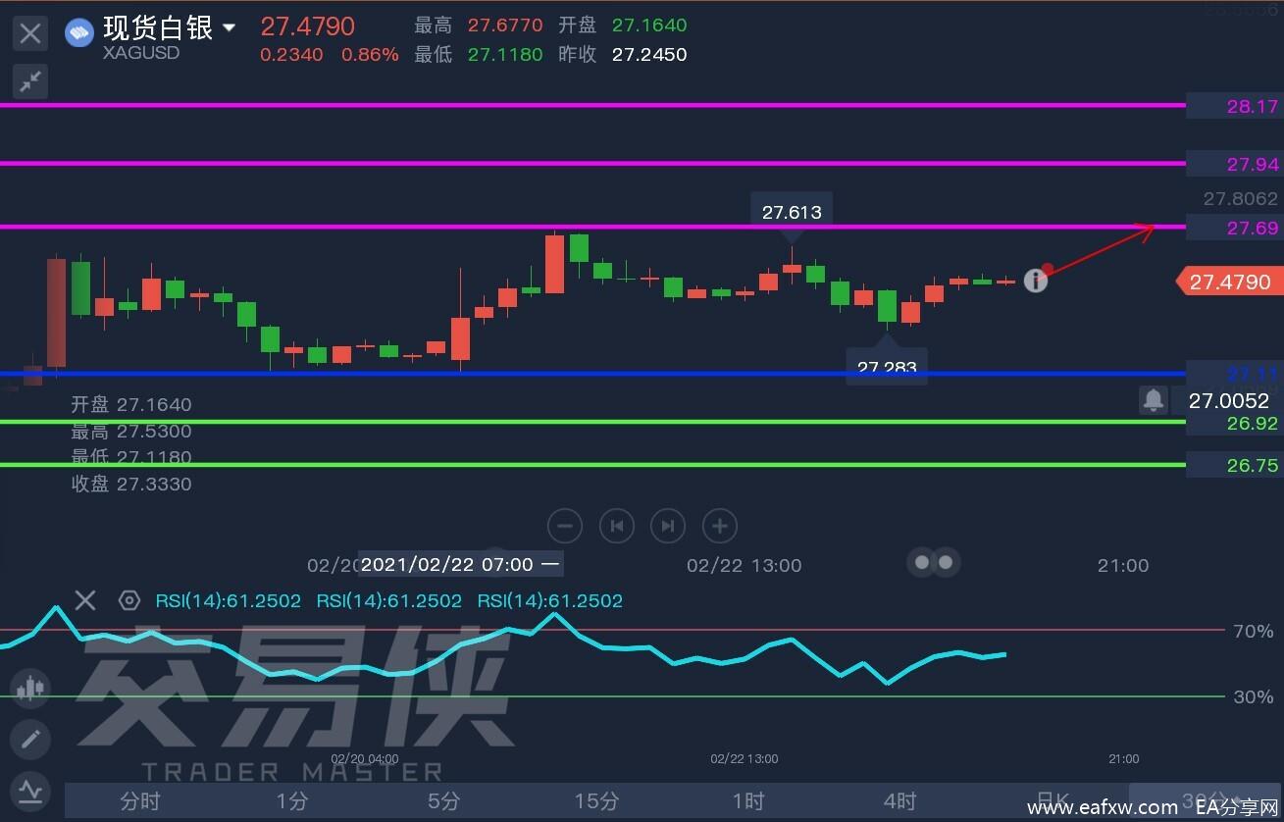Click the first RSI(14):61.2502 label

228,600
